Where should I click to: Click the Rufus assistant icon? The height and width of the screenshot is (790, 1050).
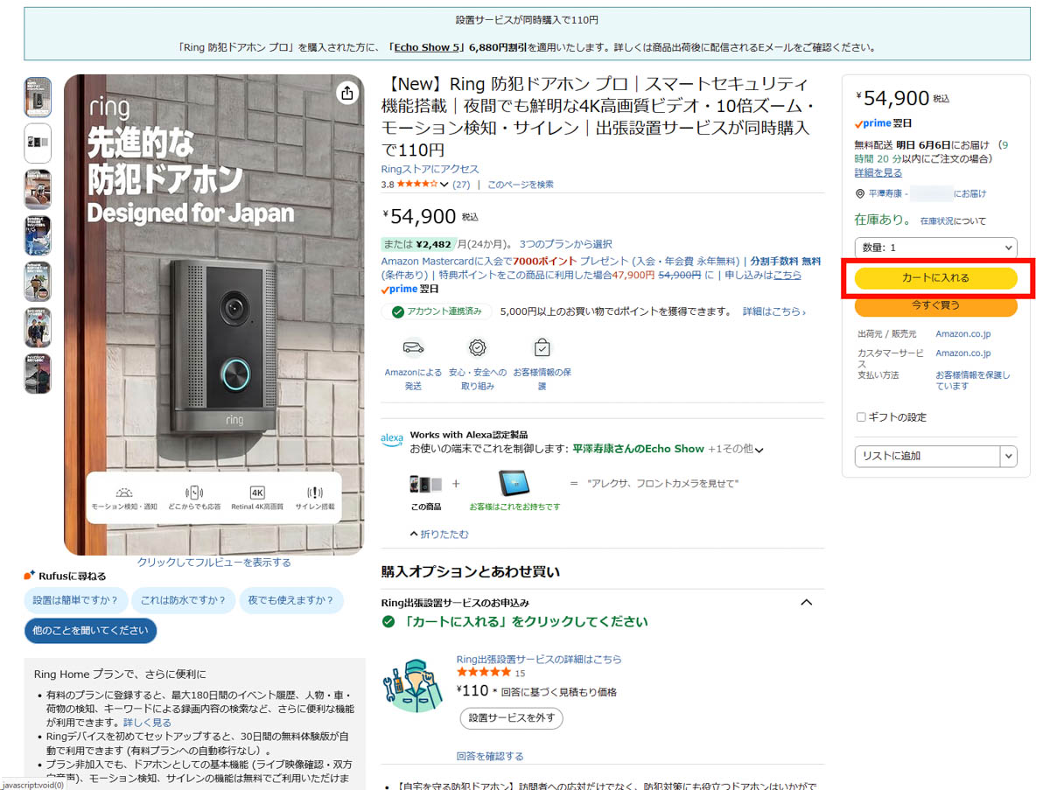[30, 576]
